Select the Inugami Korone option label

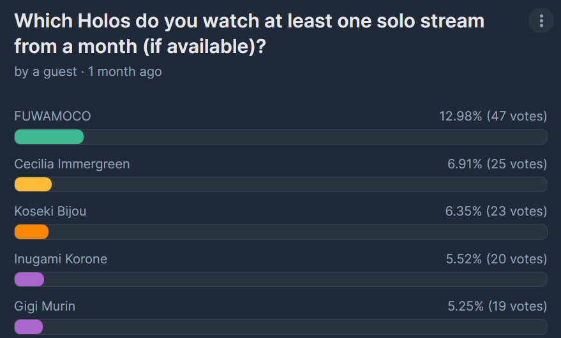61,259
